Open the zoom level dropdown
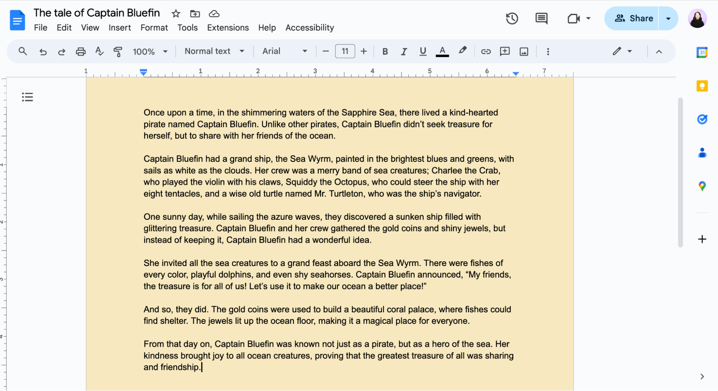Viewport: 718px width, 391px height. tap(150, 51)
